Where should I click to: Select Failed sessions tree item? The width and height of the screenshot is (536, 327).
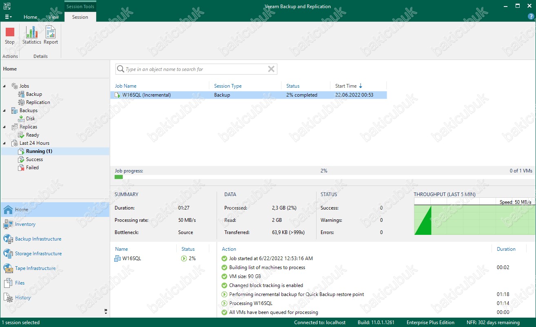(32, 168)
